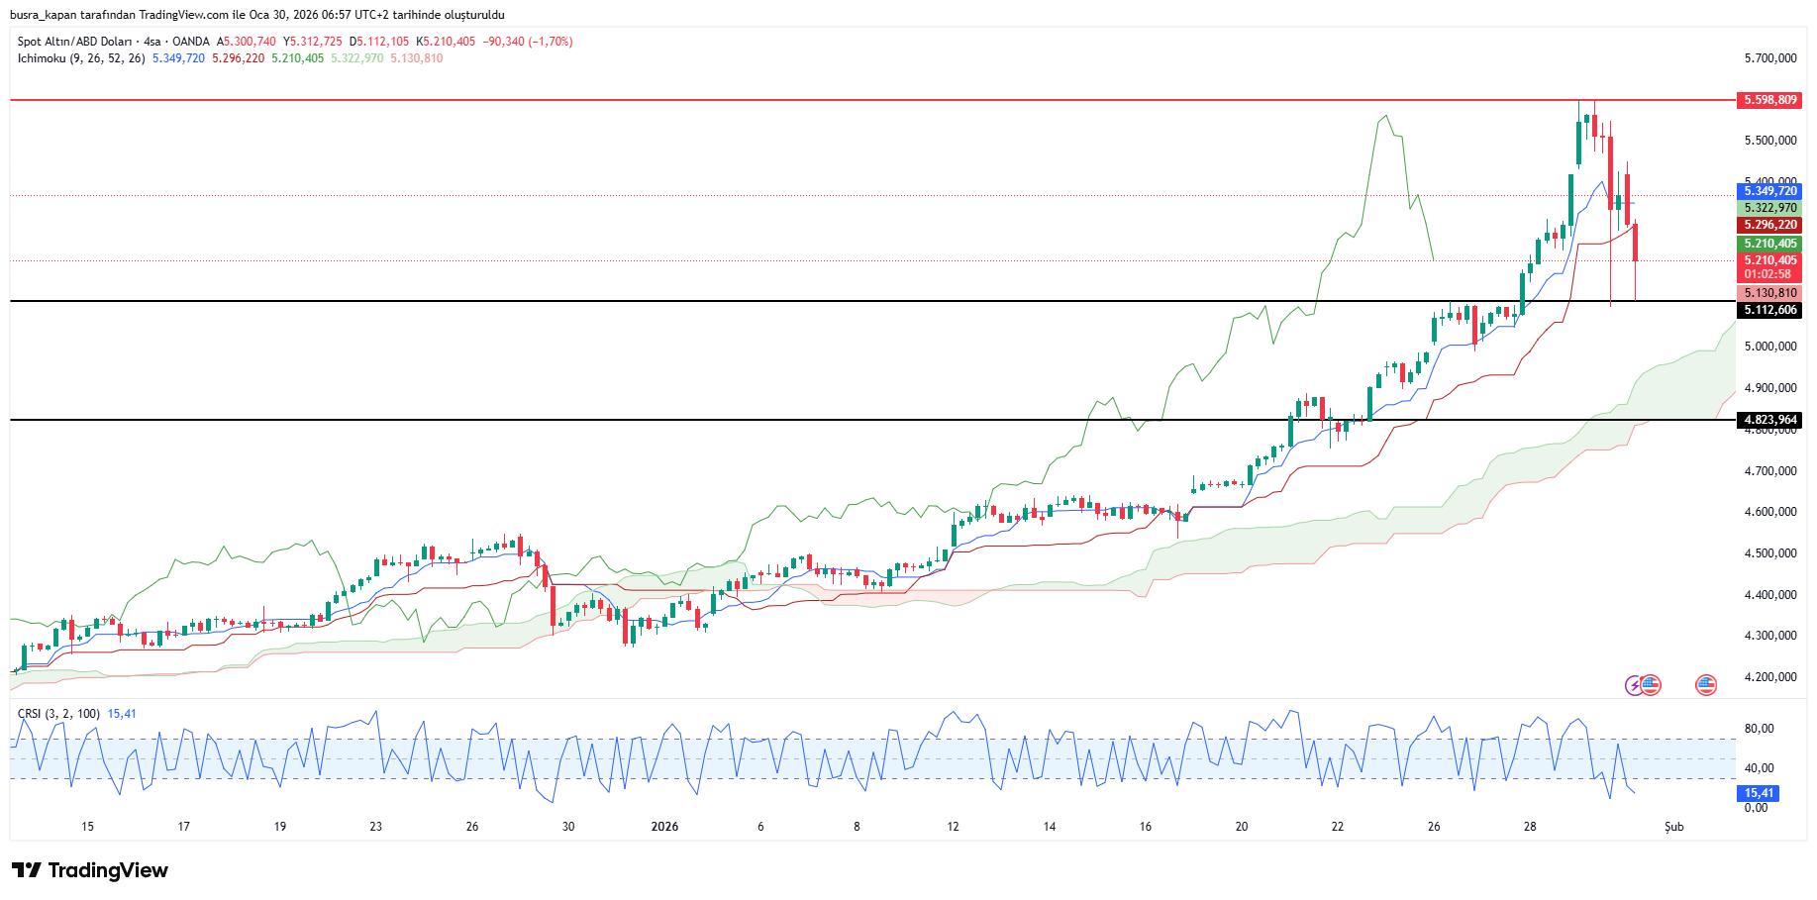This screenshot has height=900, width=1817.
Task: Select the red horizontal resistance line
Action: (792, 100)
